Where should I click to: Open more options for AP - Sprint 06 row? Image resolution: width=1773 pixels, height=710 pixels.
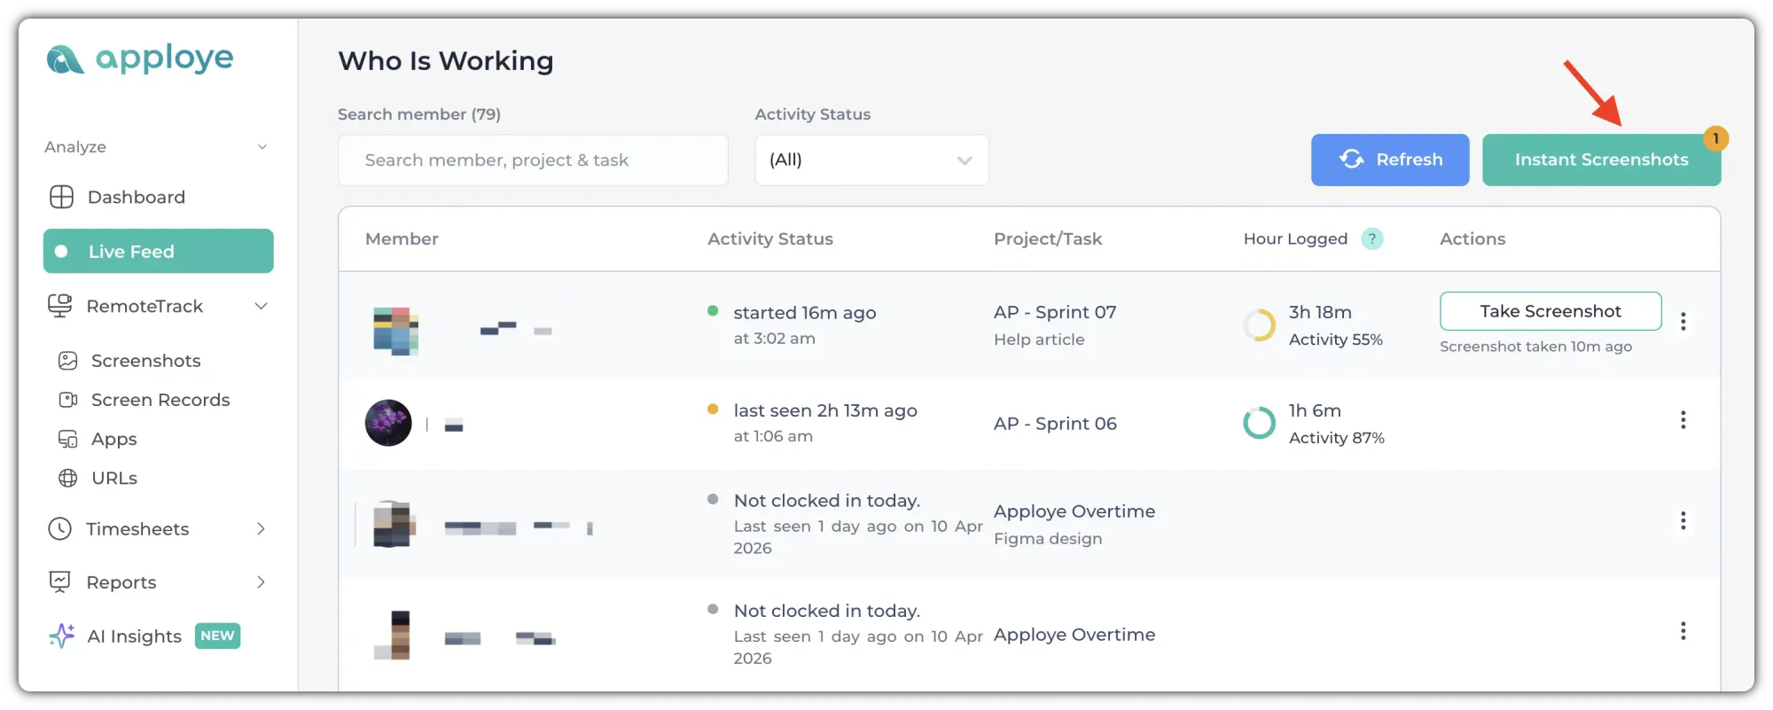tap(1683, 420)
